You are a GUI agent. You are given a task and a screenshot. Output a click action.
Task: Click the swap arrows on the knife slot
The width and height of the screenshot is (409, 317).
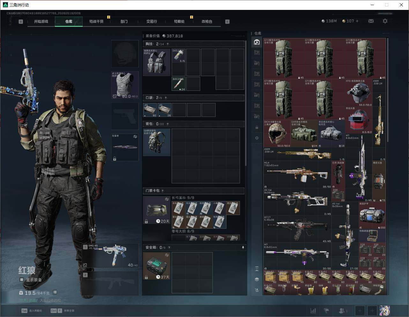point(135,137)
